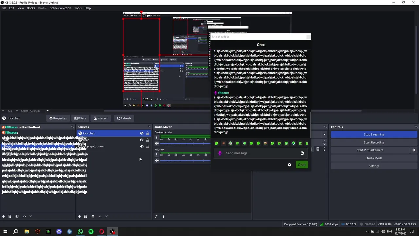Toggle lock on kick chat source
This screenshot has width=419, height=236.
[x=147, y=133]
